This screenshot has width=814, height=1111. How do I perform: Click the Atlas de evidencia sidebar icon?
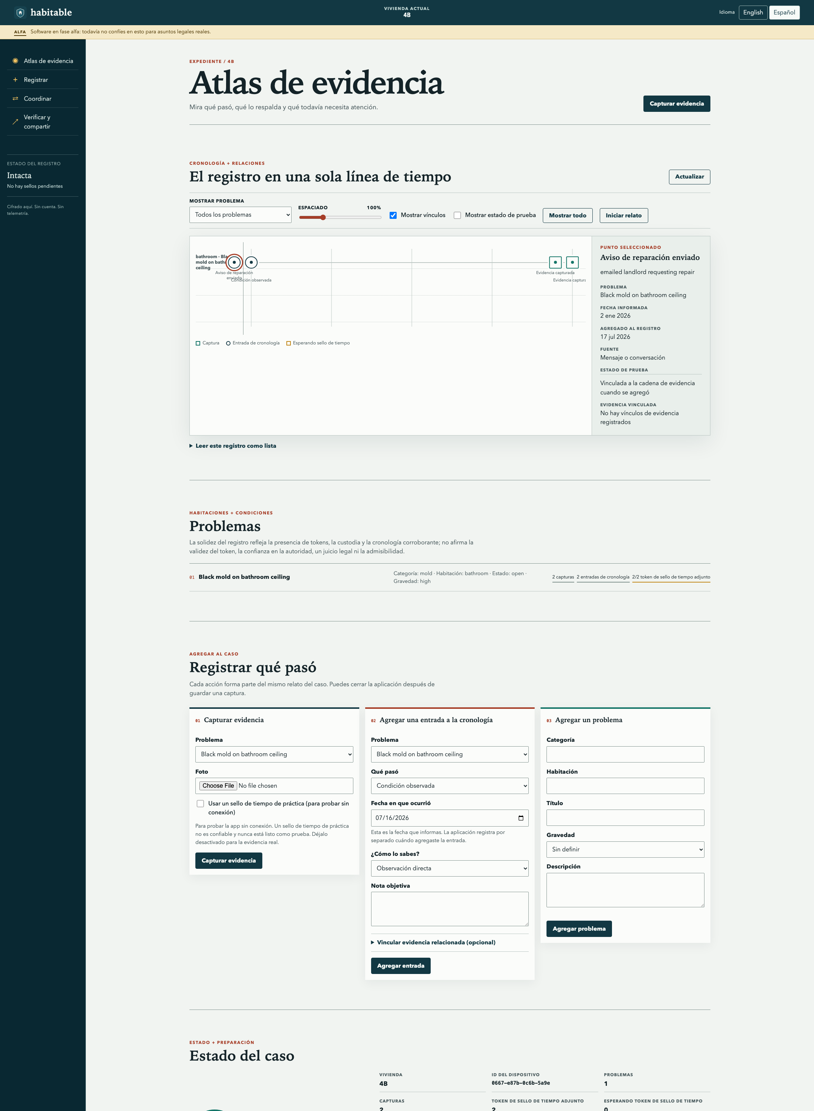pyautogui.click(x=15, y=61)
